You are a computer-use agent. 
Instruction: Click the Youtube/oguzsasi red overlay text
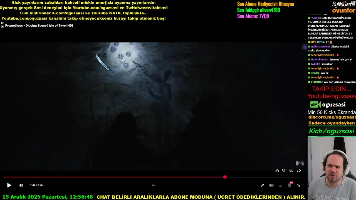(x=332, y=96)
